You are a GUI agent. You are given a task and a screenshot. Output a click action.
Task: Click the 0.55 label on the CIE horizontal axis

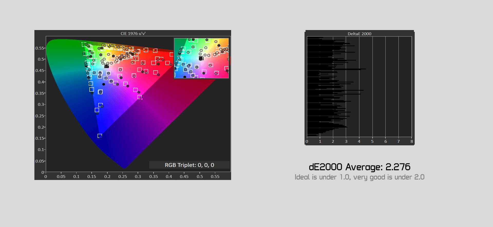pos(215,177)
